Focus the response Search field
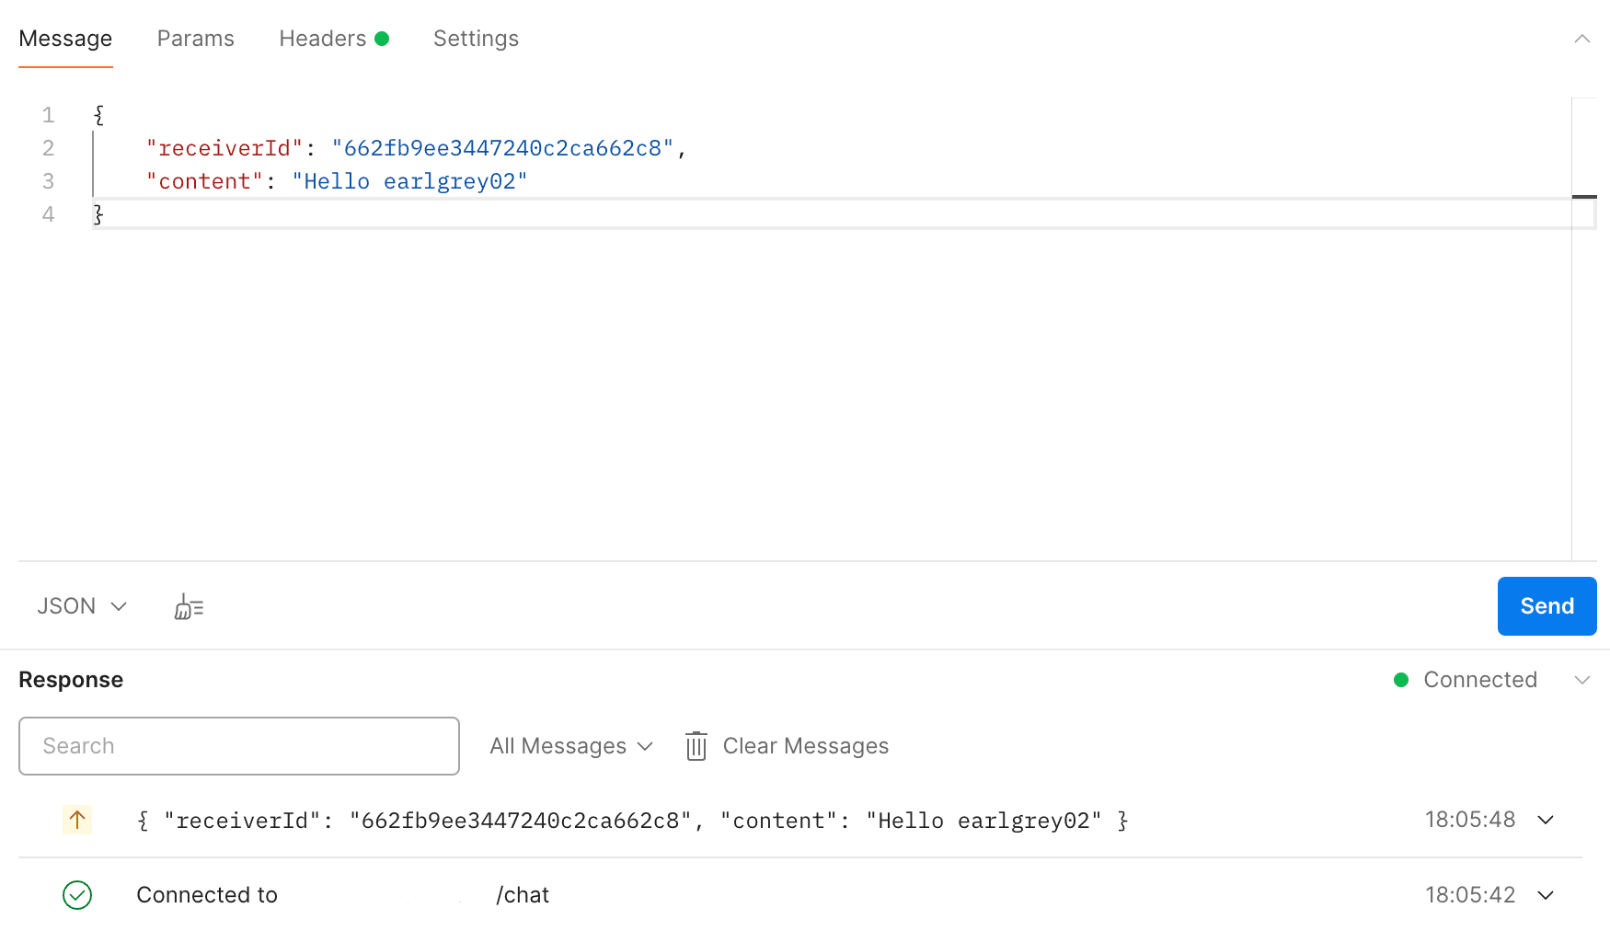Image resolution: width=1610 pixels, height=931 pixels. click(x=239, y=746)
